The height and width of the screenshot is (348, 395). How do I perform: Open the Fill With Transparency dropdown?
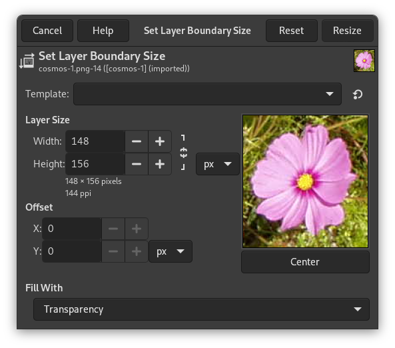pos(201,309)
